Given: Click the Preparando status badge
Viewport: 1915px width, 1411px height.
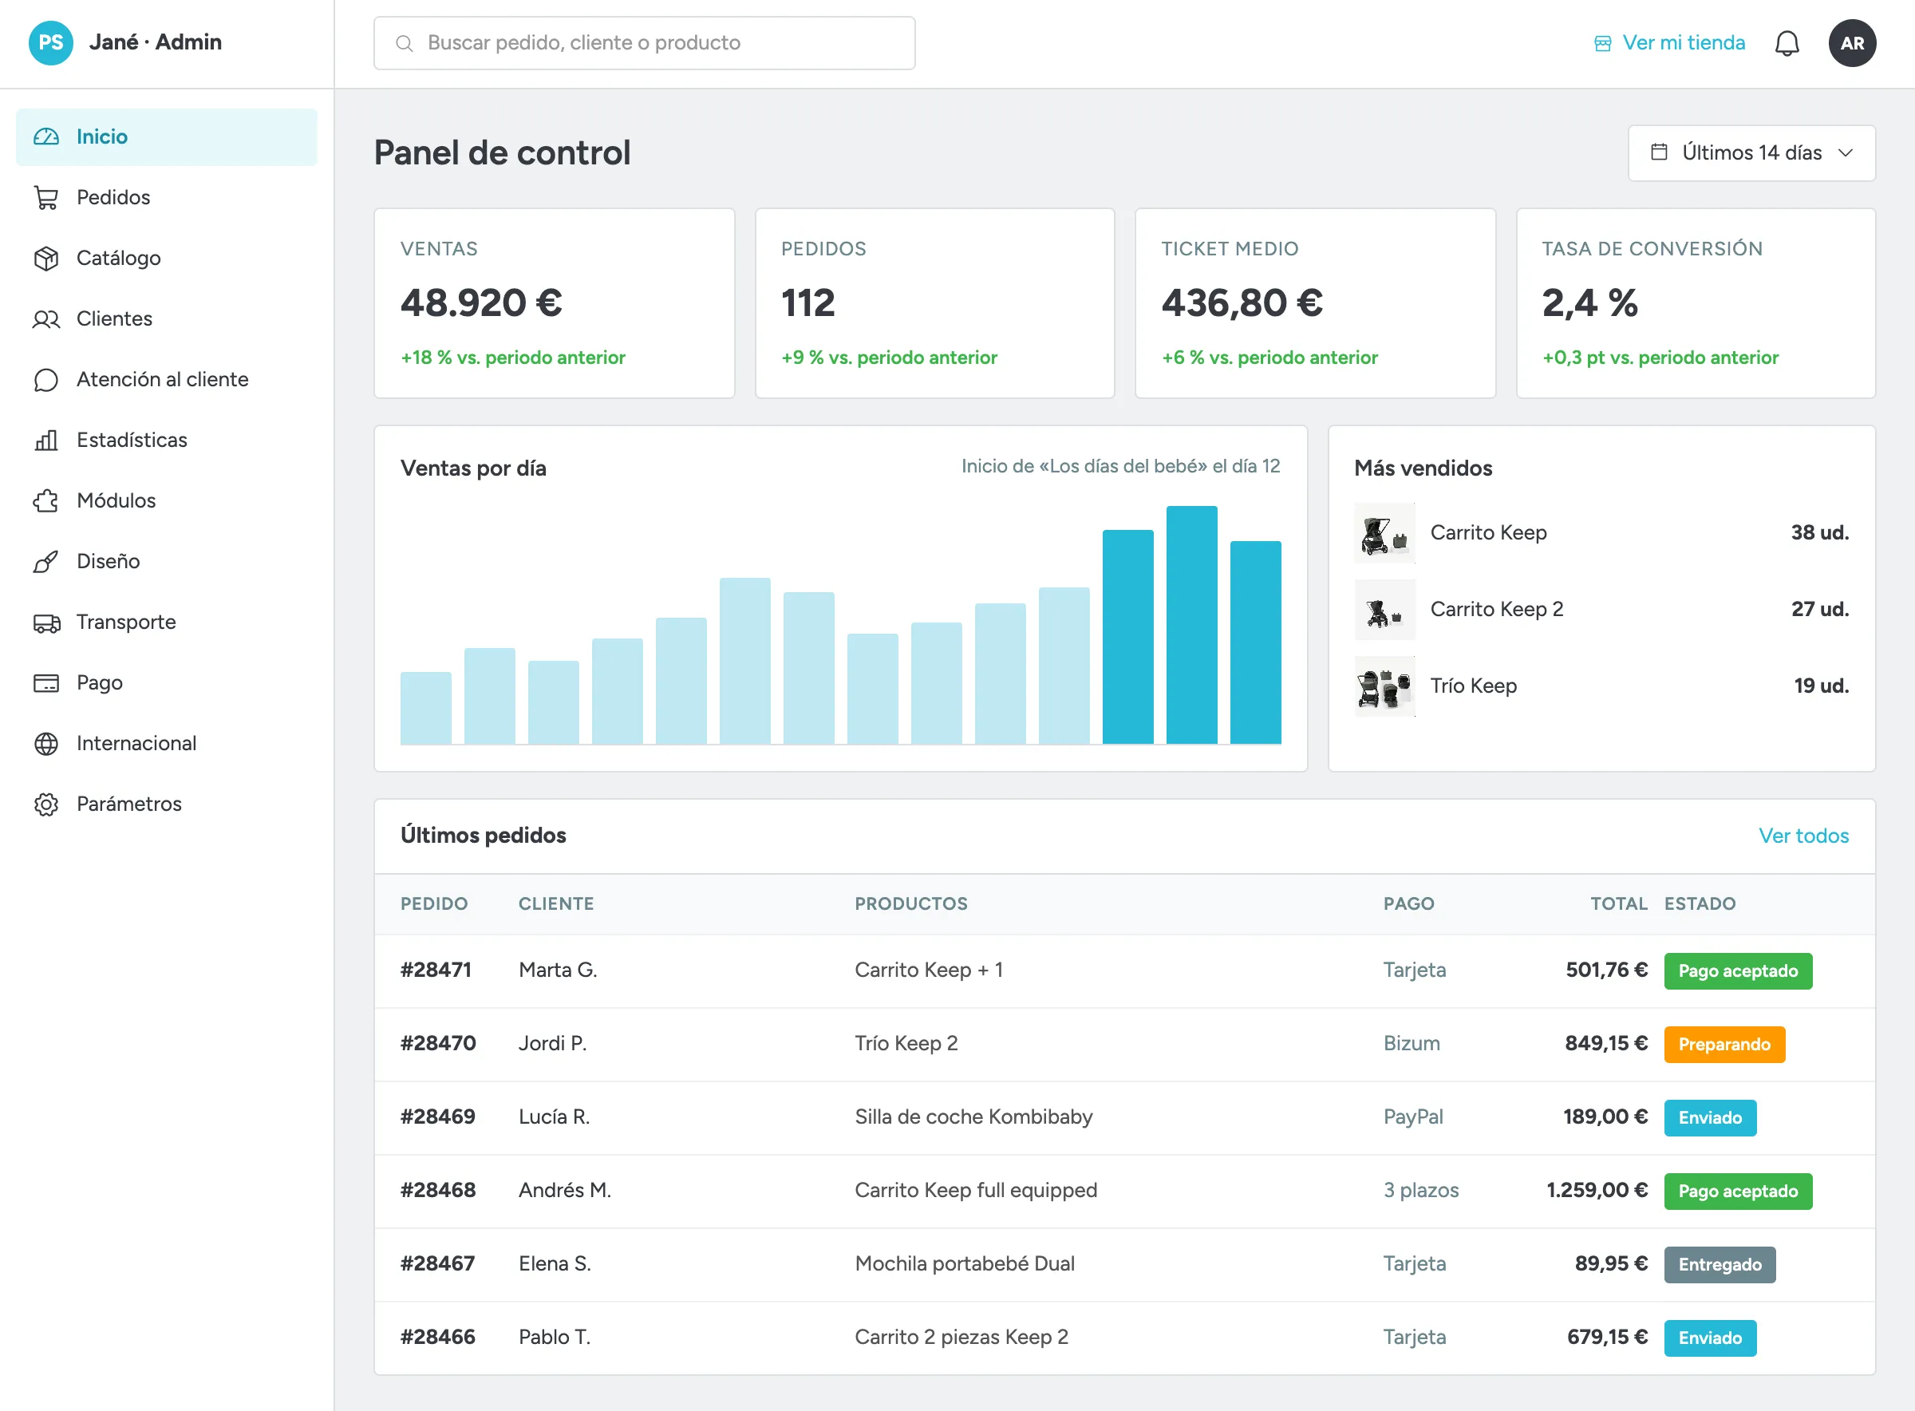Looking at the screenshot, I should pos(1723,1045).
